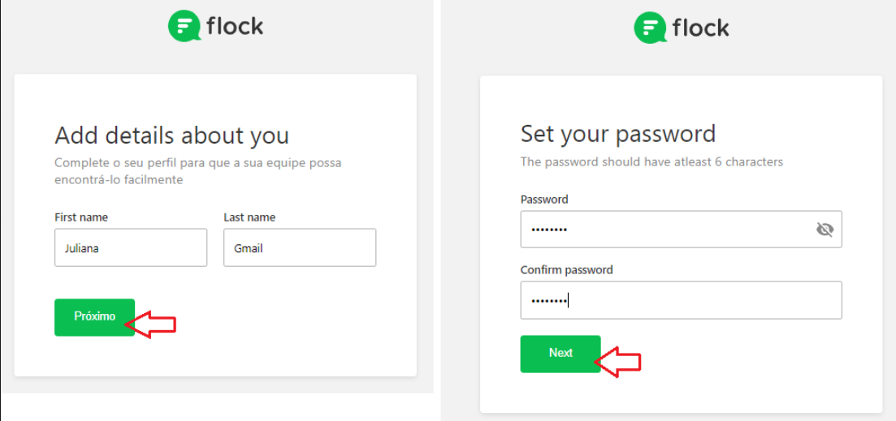Select the "Set your password" heading
896x421 pixels.
tap(618, 134)
